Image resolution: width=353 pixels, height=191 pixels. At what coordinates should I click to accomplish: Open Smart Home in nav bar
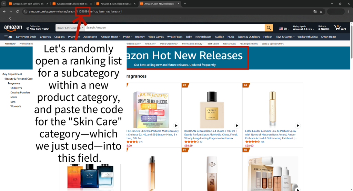click(329, 37)
